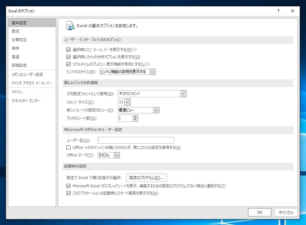Close the Excel のオプション dialog
The image size is (306, 225).
(292, 11)
